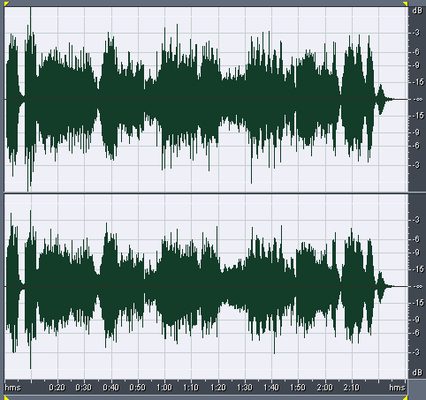Click the 0:20 mark on the time ruler
The image size is (426, 400).
(x=57, y=387)
